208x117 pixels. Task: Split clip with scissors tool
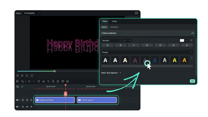pyautogui.click(x=43, y=81)
